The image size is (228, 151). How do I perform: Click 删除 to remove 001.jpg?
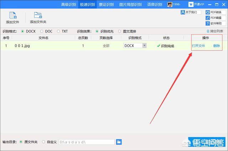click(x=216, y=46)
